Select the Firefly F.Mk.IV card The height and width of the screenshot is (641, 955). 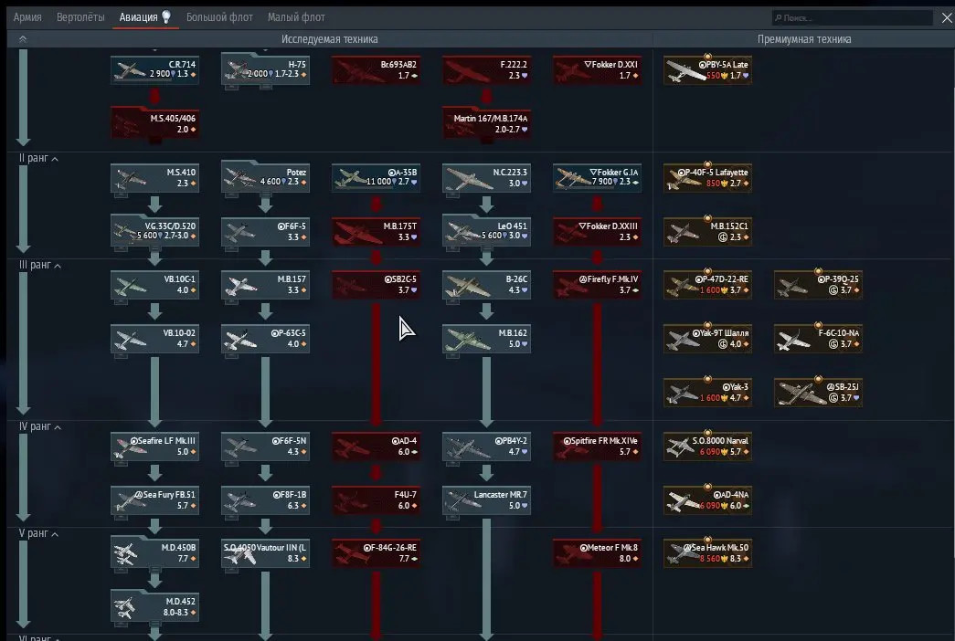pyautogui.click(x=597, y=284)
